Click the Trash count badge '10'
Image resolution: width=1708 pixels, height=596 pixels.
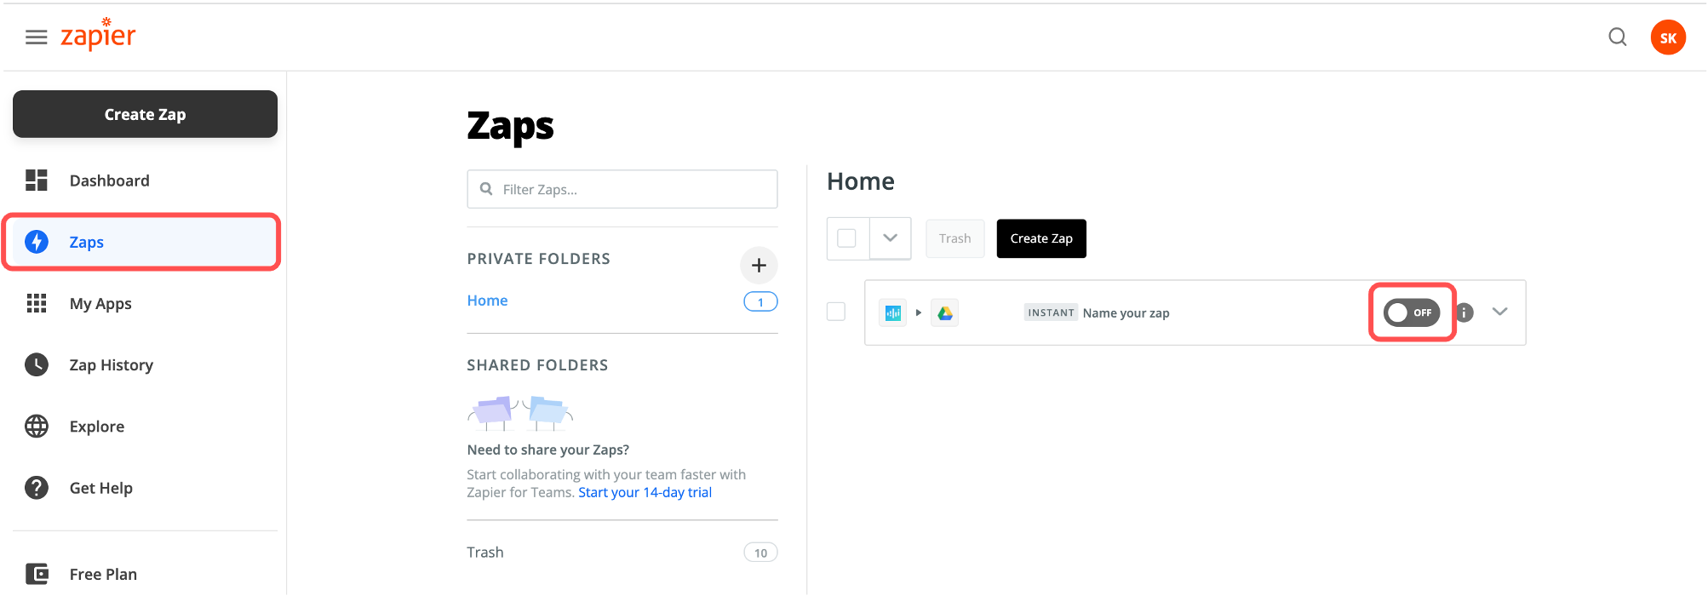760,553
